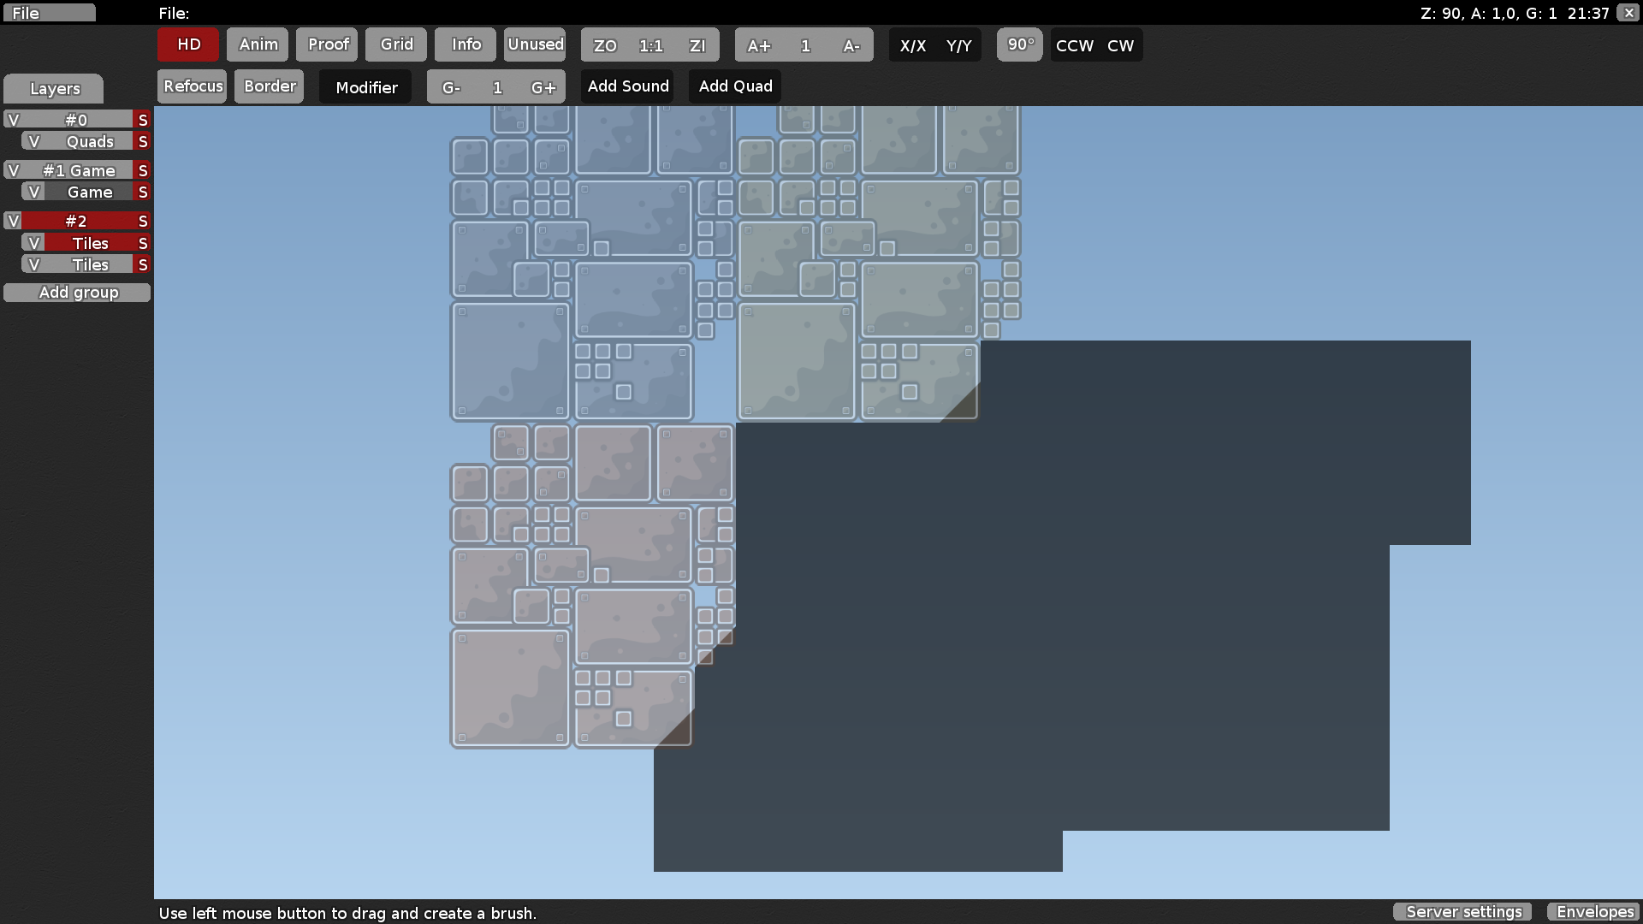Open the File menu
The width and height of the screenshot is (1643, 924).
click(x=49, y=13)
